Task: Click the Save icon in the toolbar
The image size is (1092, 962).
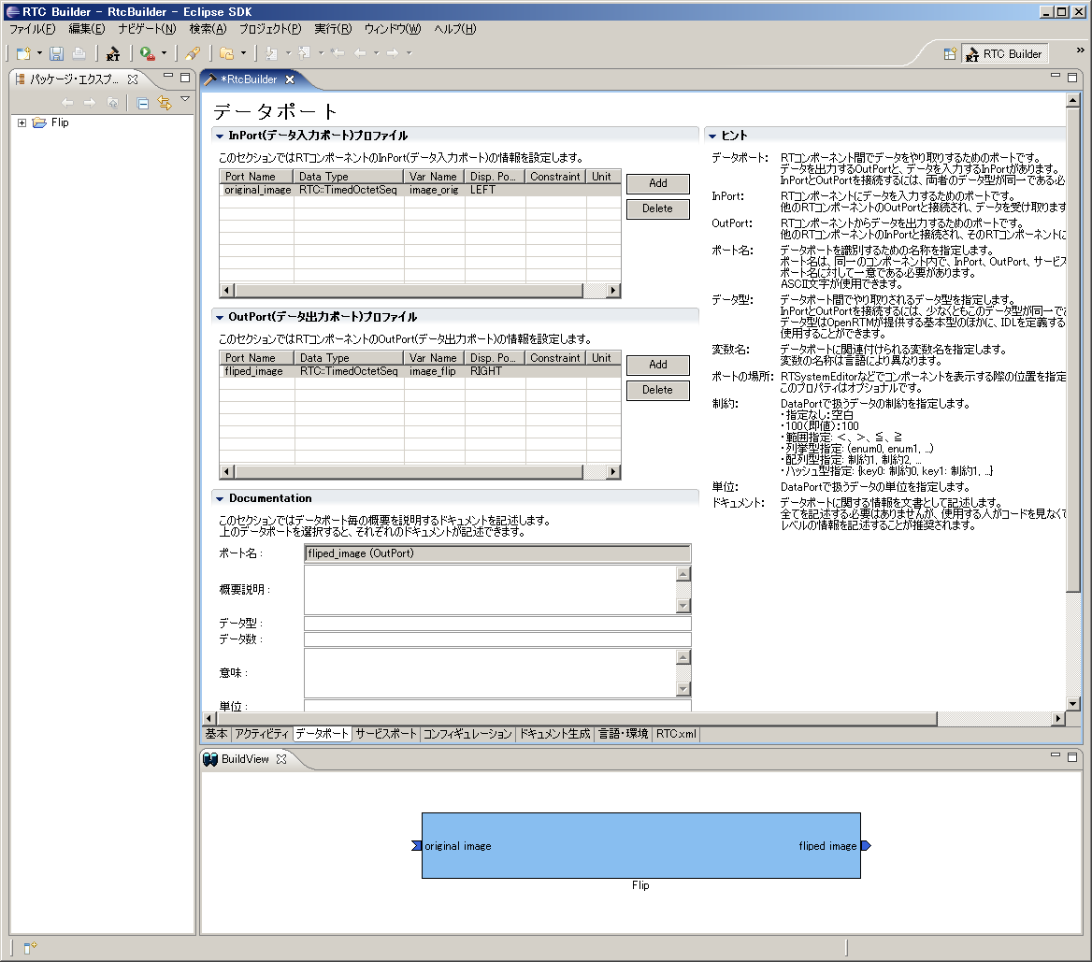Action: click(58, 53)
